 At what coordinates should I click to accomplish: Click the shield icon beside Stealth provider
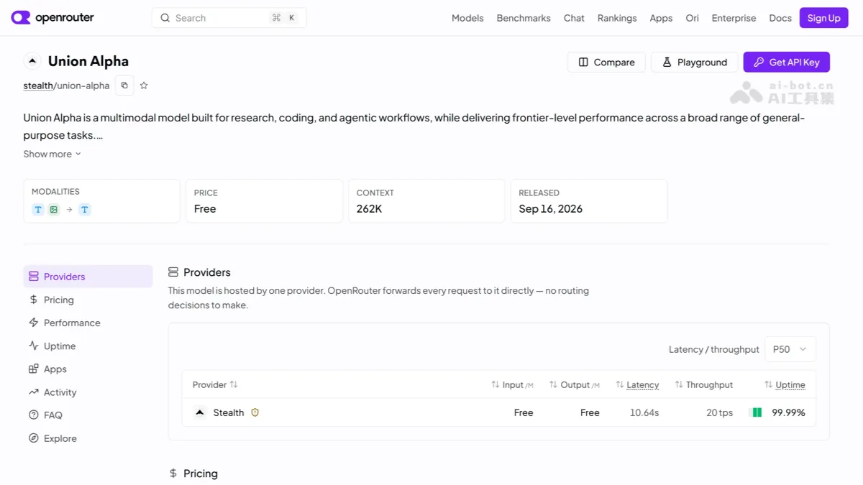coord(255,412)
